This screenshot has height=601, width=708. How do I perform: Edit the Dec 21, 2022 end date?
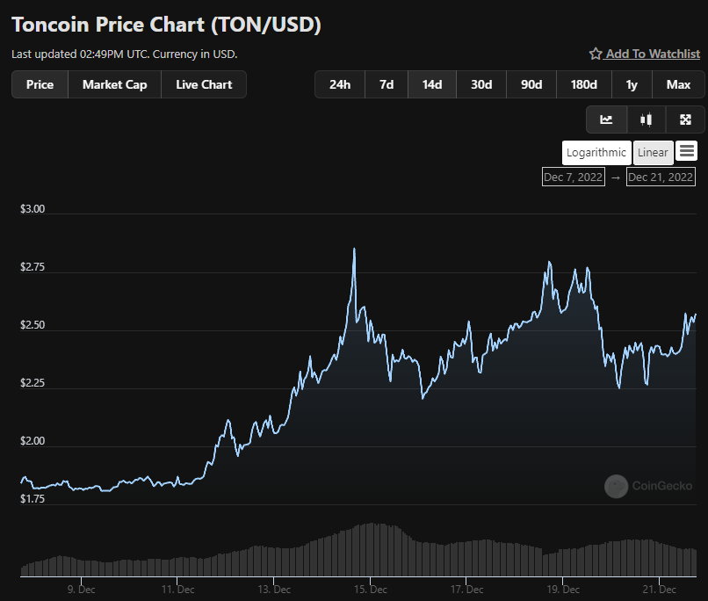pyautogui.click(x=661, y=177)
